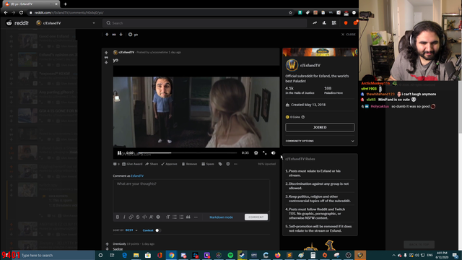Click the moderator shield icon
Image resolution: width=462 pixels, height=260 pixels.
click(x=228, y=164)
